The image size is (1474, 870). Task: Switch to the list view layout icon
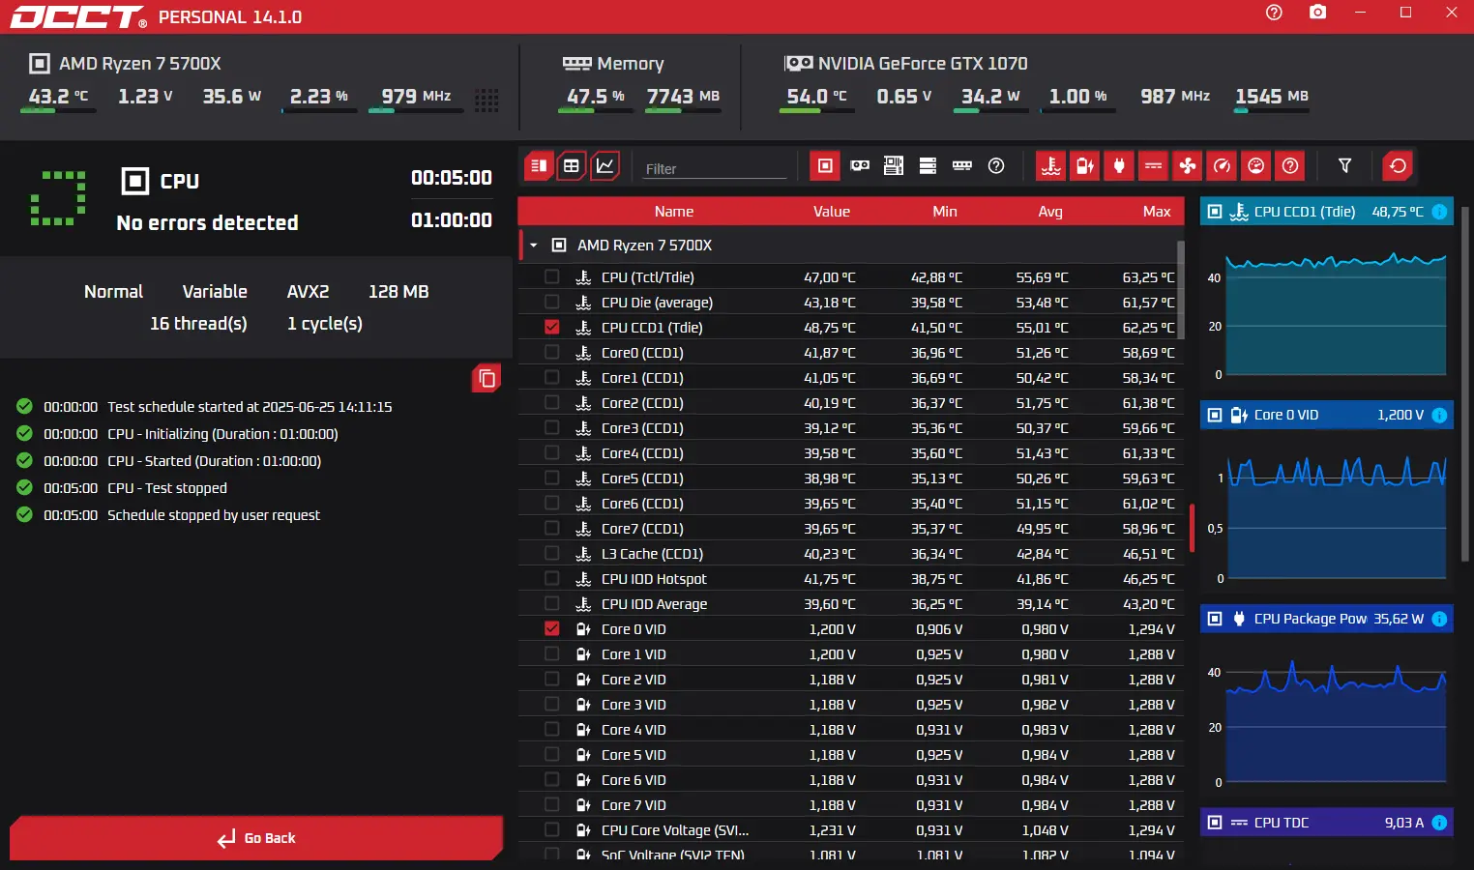539,165
